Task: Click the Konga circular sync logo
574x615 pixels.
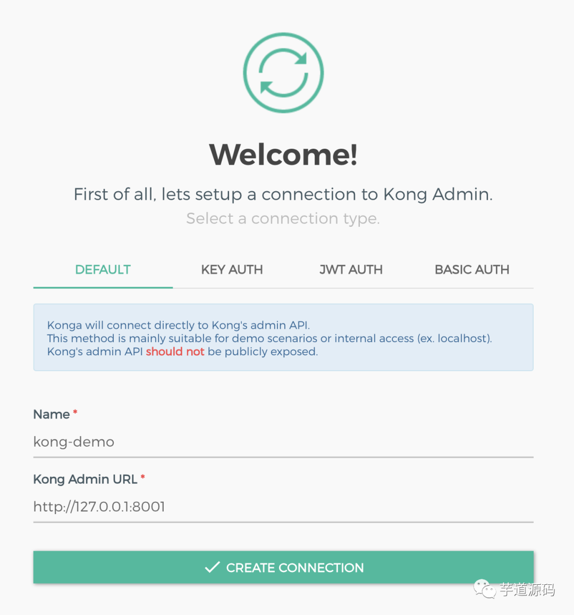Action: click(x=283, y=73)
